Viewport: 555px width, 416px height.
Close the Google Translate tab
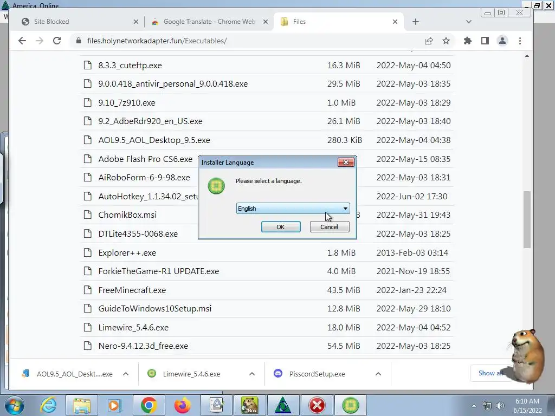(x=266, y=22)
